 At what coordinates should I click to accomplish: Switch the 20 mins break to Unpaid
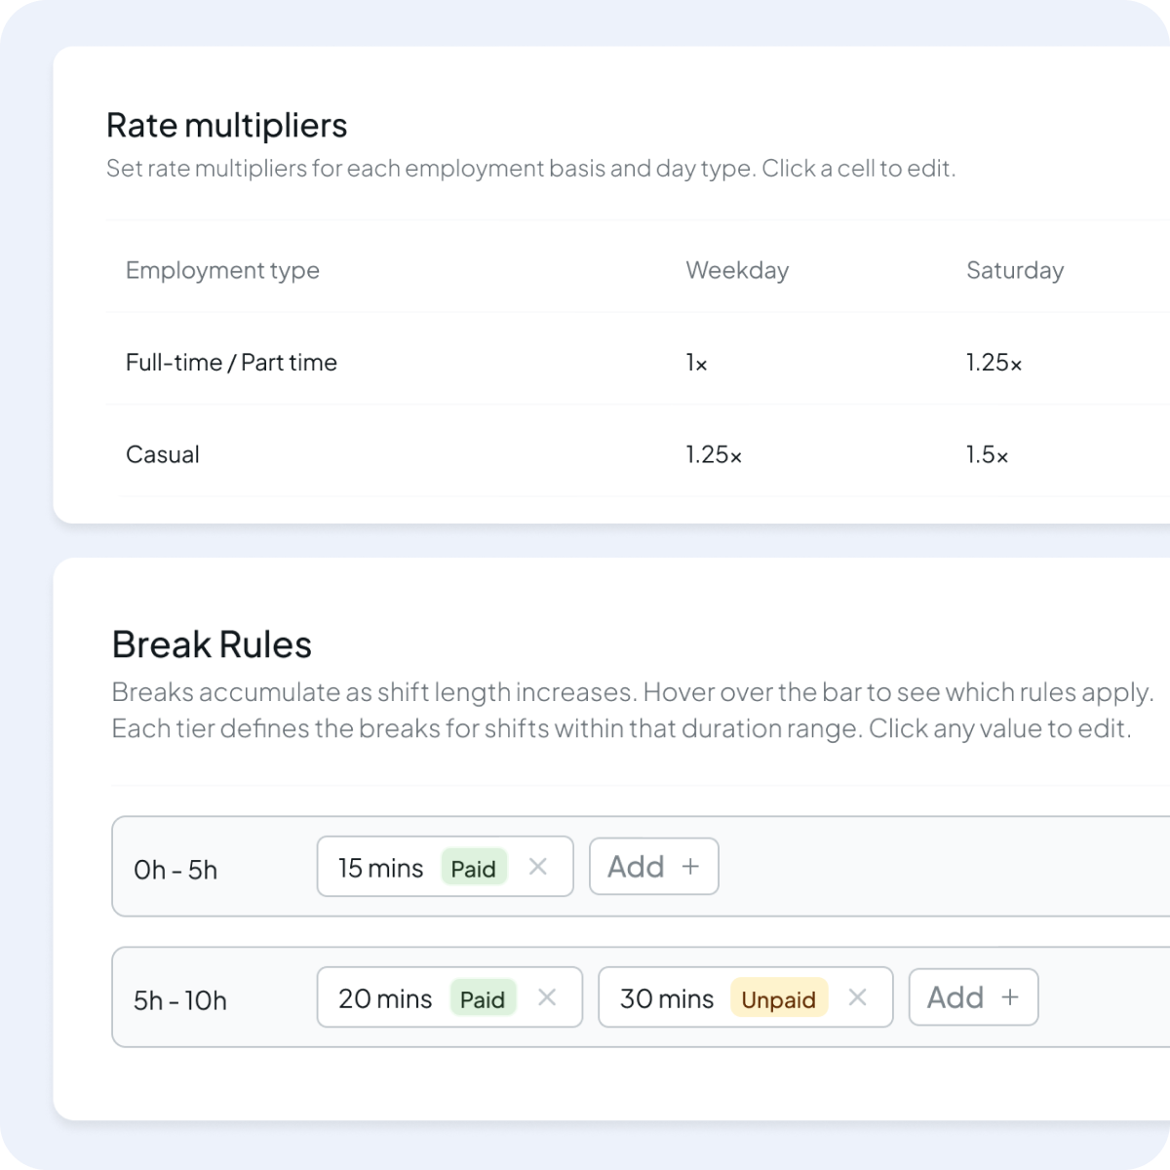[x=484, y=999]
